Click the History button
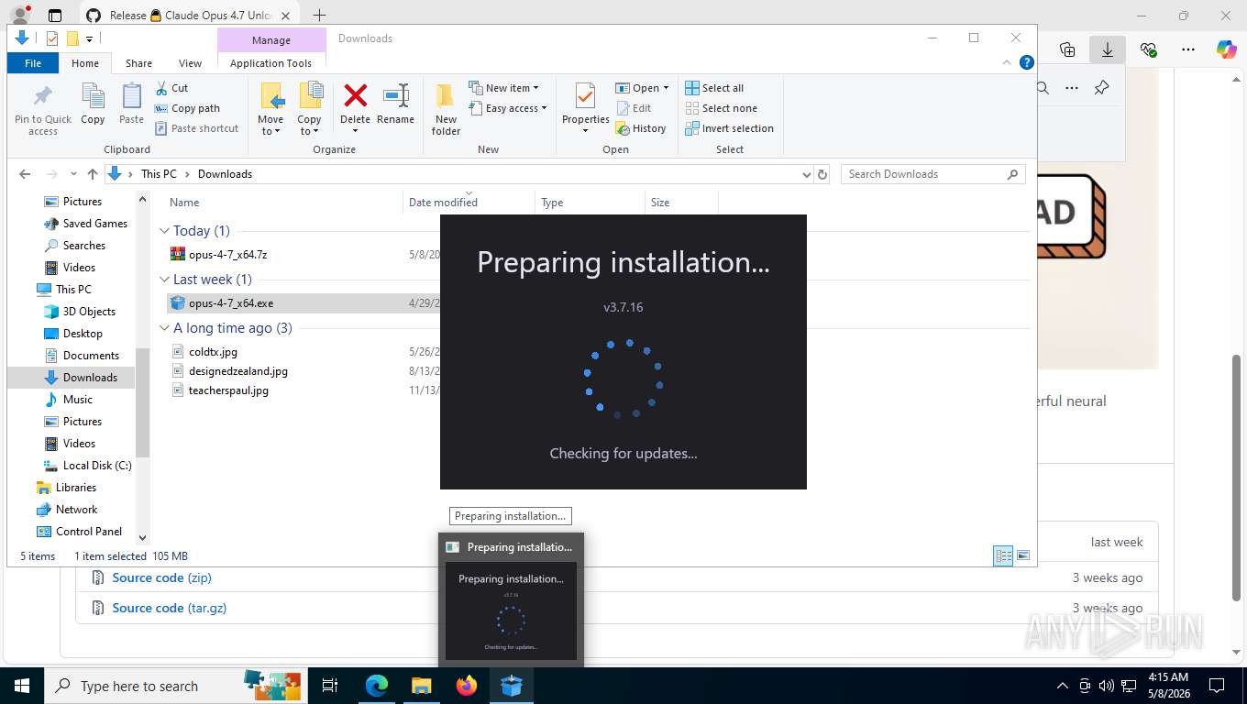 point(641,128)
